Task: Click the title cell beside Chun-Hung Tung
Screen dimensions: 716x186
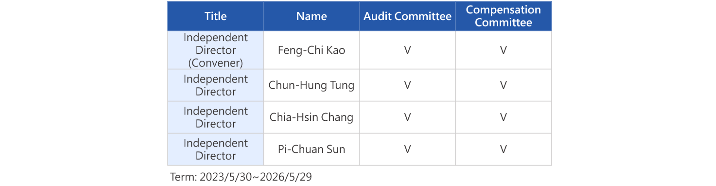Action: click(216, 85)
